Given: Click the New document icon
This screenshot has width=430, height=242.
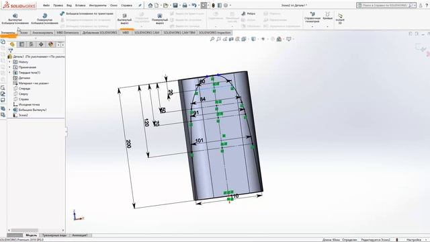Looking at the screenshot, I should coord(157,5).
